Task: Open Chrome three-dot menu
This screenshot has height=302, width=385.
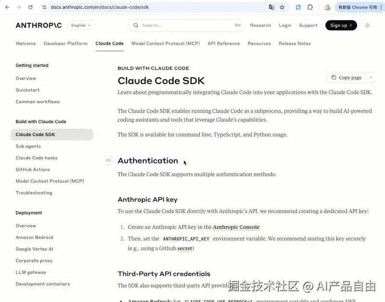Action: [x=381, y=7]
